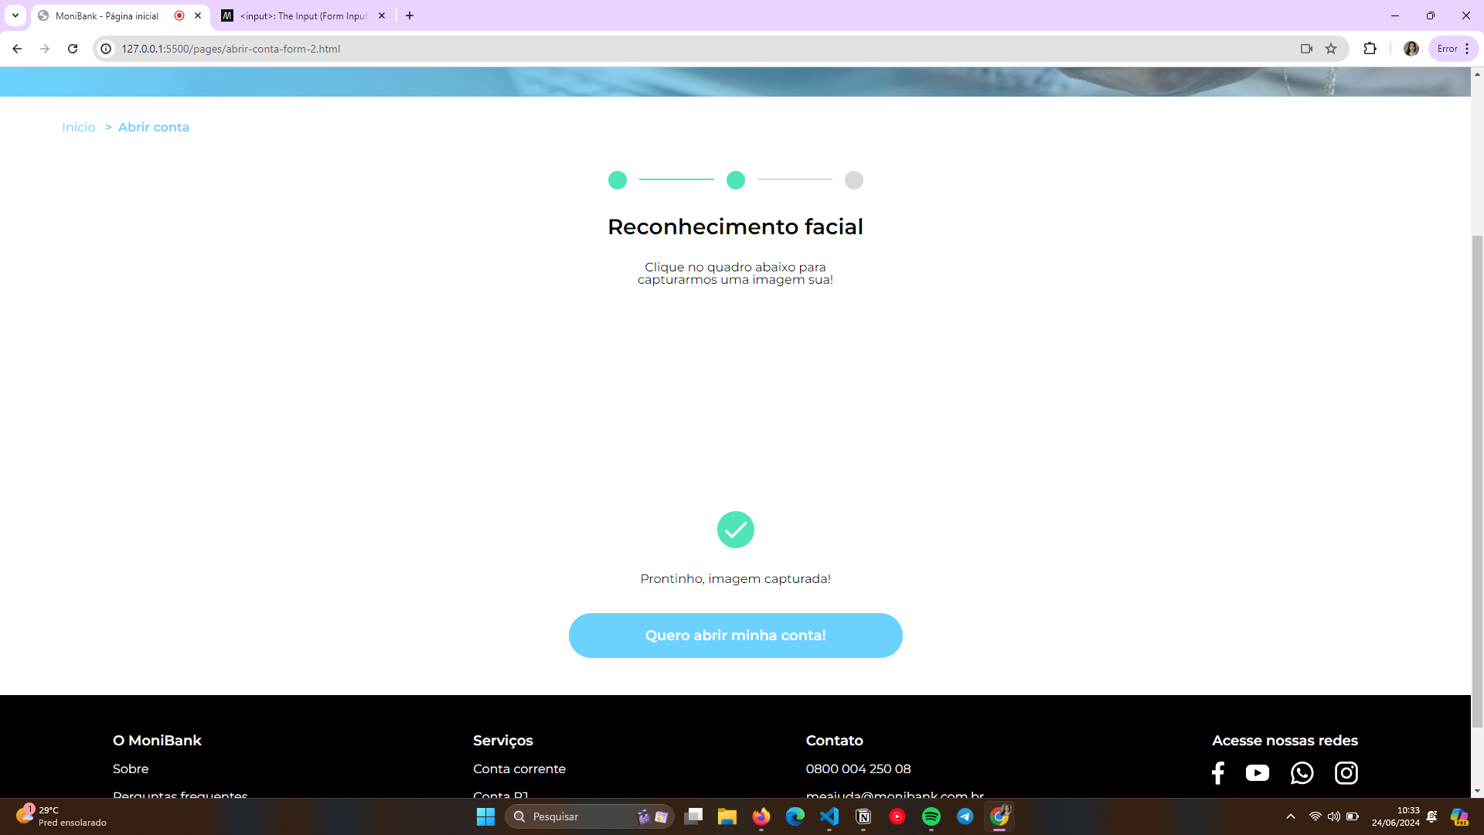Viewport: 1484px width, 835px height.
Task: Click the third gray progress step dot
Action: tap(854, 180)
